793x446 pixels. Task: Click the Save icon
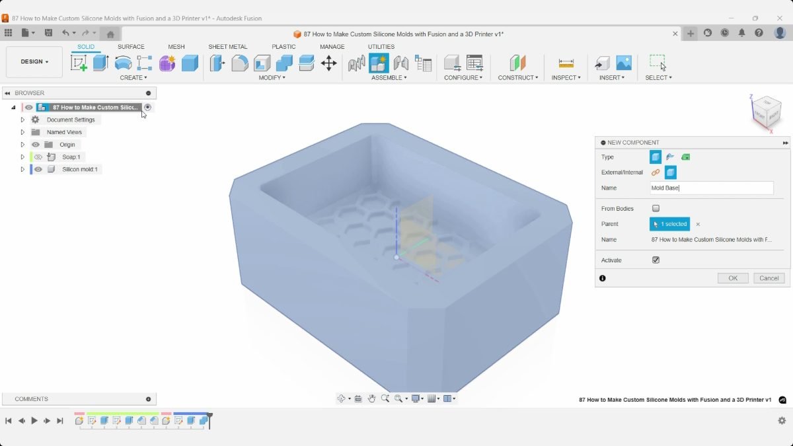[48, 33]
